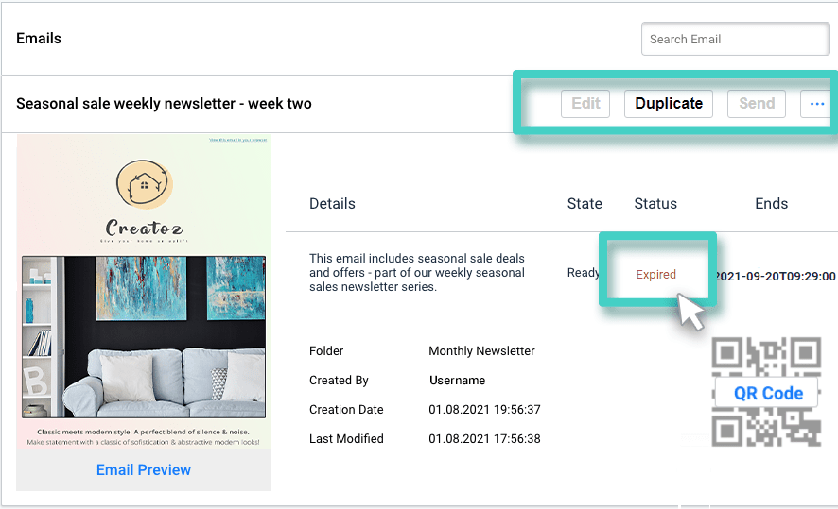Click the Username creator value

(x=457, y=381)
